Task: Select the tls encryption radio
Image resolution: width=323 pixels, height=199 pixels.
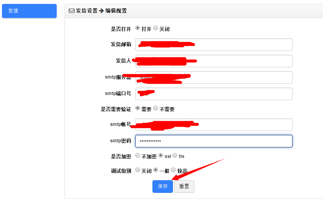Action: 175,156
